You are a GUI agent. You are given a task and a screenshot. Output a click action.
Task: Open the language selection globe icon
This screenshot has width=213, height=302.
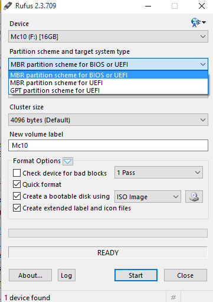(x=198, y=22)
